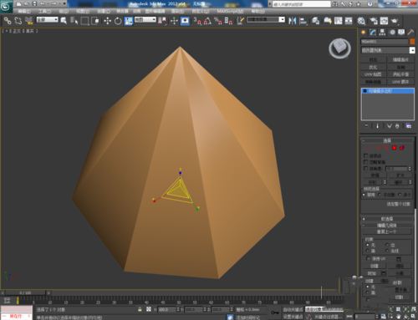Click the Render Production teapot icon
418x320 pixels.
(395, 21)
